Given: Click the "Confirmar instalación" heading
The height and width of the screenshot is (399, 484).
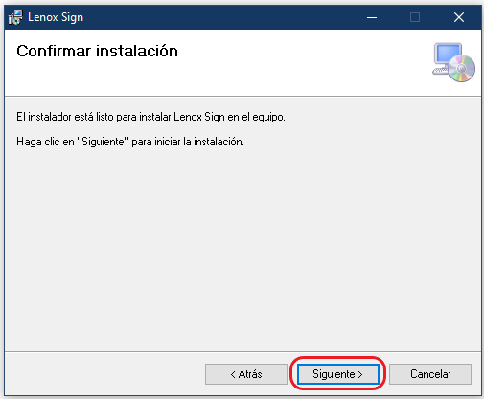Looking at the screenshot, I should 97,51.
